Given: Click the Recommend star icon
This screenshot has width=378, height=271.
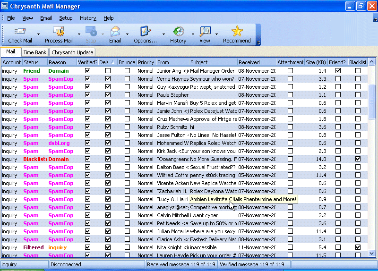Looking at the screenshot, I should [x=237, y=31].
